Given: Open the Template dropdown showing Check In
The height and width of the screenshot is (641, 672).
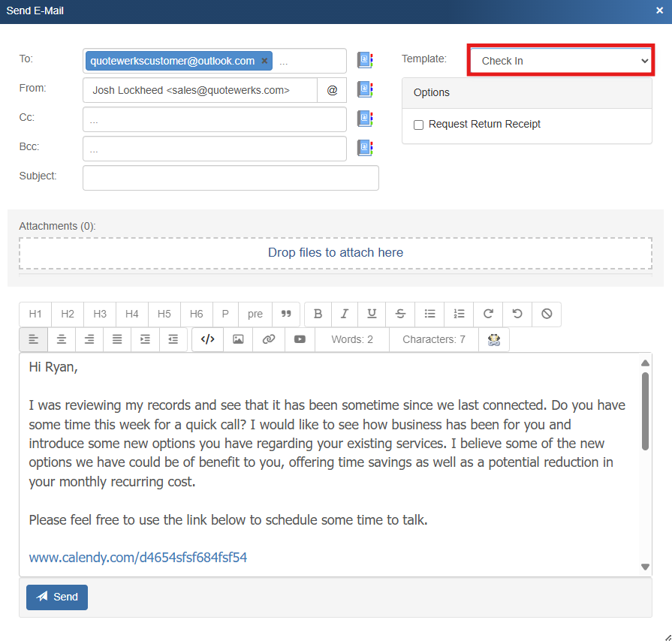Looking at the screenshot, I should click(x=560, y=61).
